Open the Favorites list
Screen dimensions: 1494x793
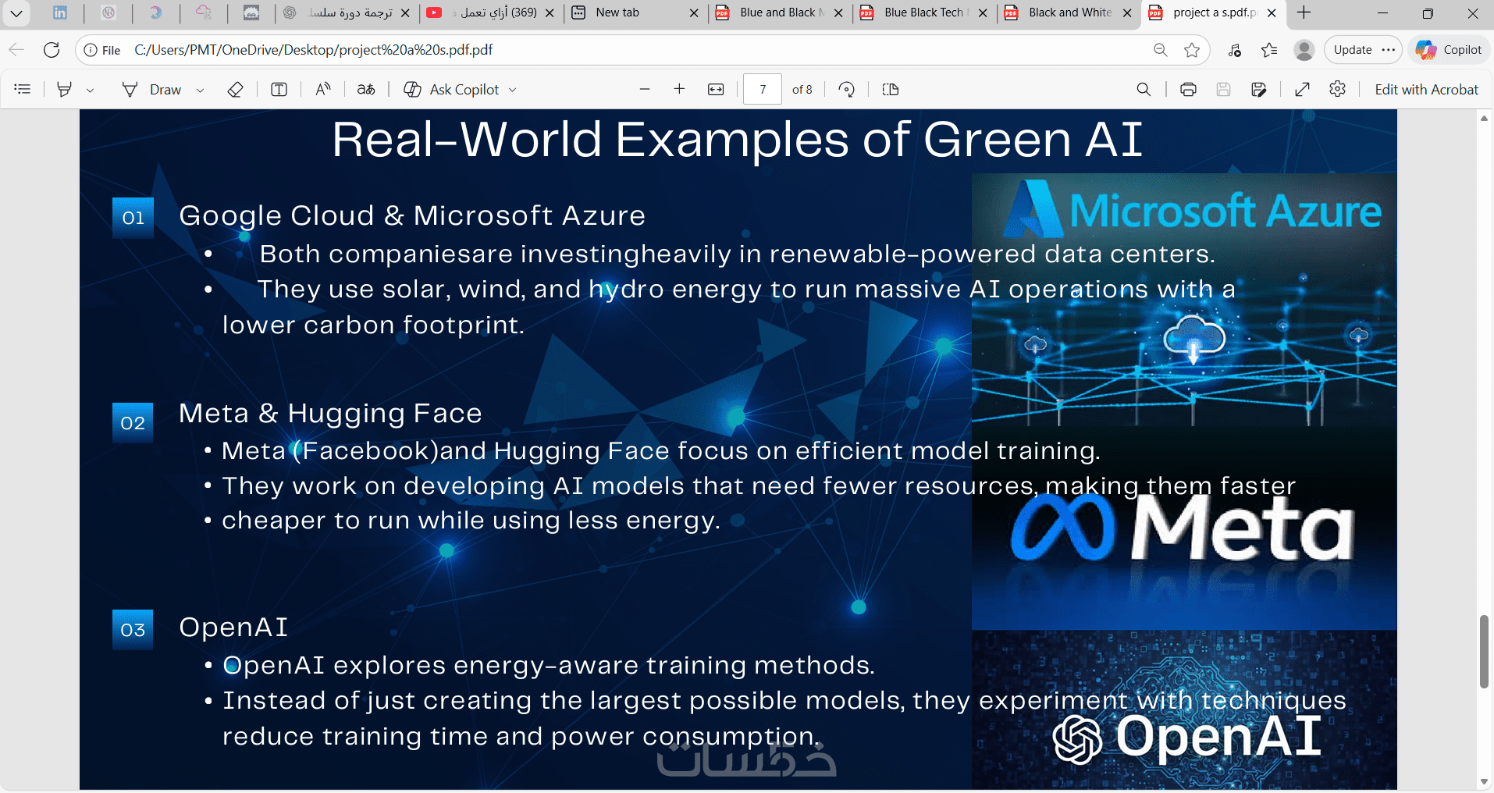tap(1269, 50)
